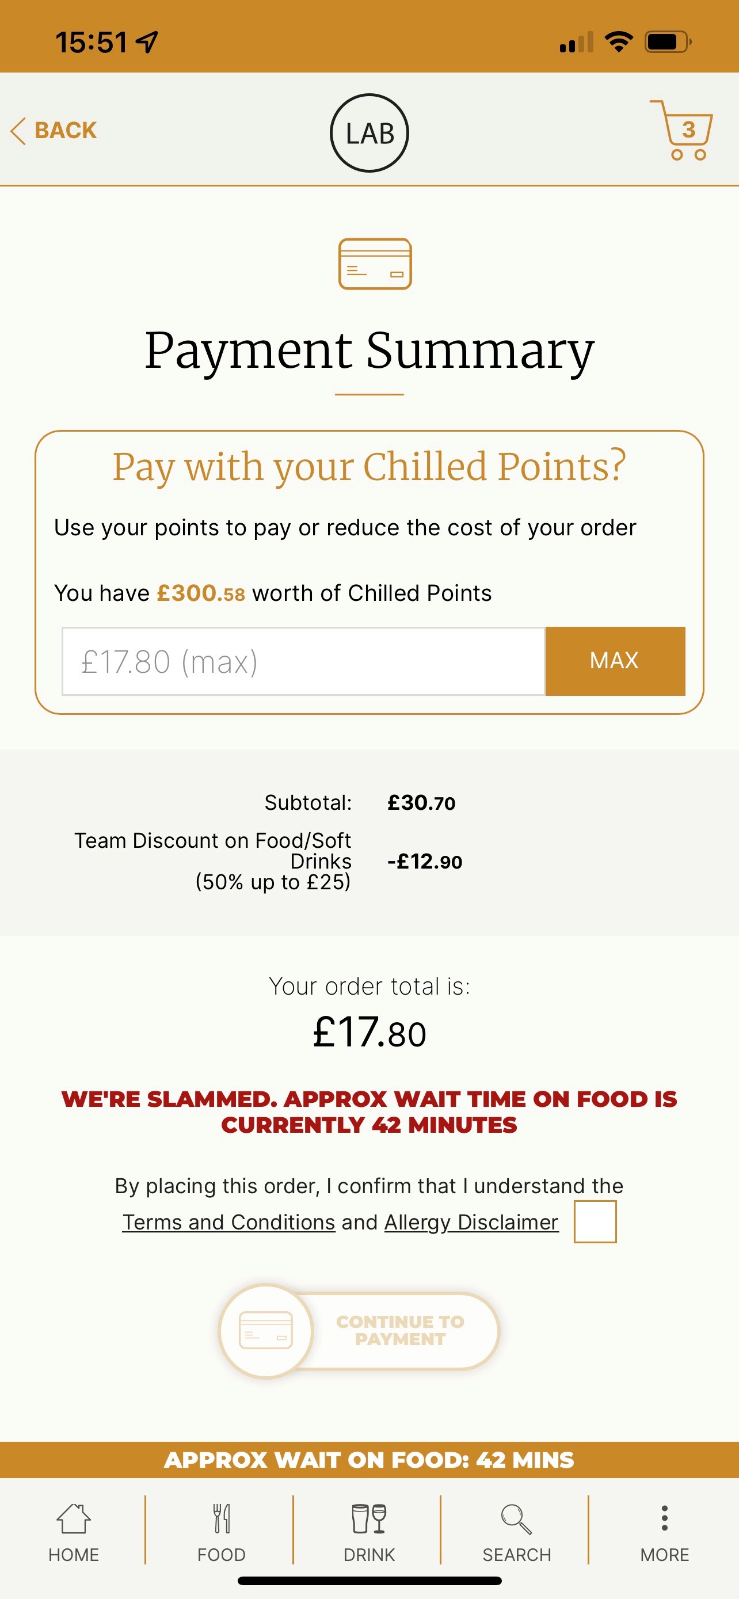
Task: Tap the Home house icon
Action: pos(74,1519)
